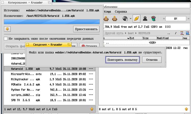Image resolution: width=191 pixels, height=114 pixels.
Task: Sort right panel by the rwx column
Action: click(186, 38)
